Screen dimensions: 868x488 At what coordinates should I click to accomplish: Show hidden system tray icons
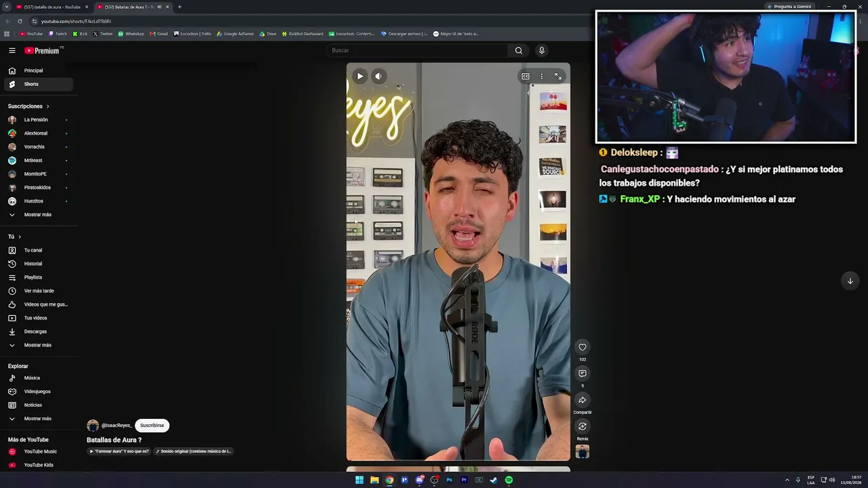[x=787, y=480]
